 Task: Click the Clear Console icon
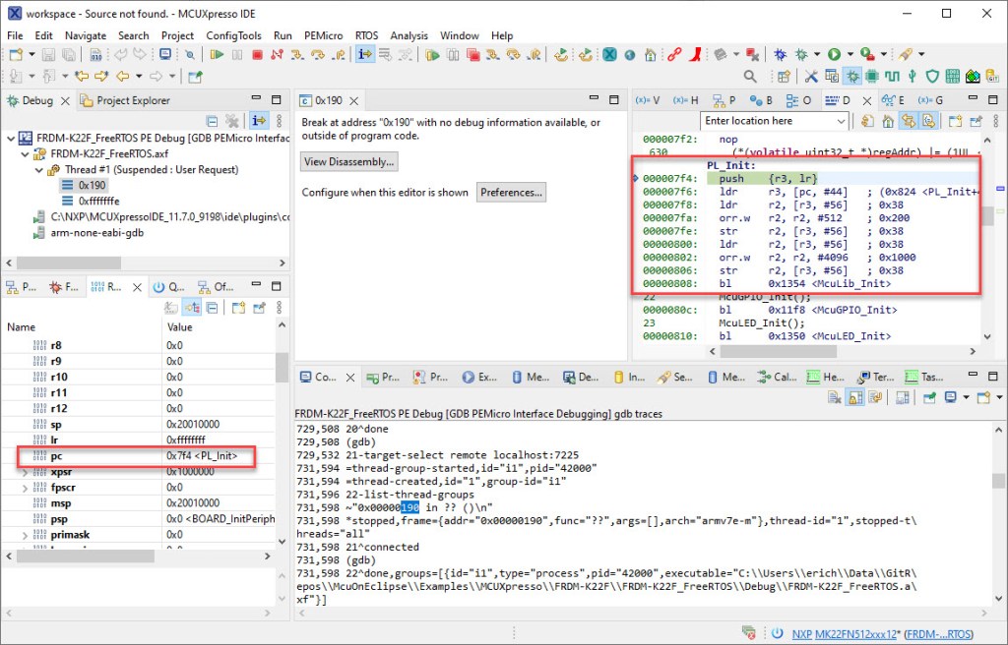836,397
